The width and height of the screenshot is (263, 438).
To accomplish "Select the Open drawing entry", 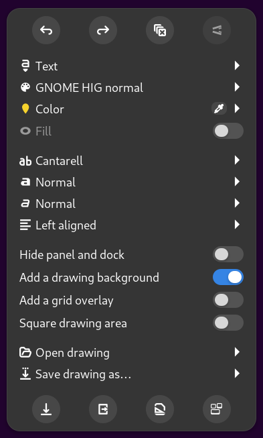I will point(131,352).
